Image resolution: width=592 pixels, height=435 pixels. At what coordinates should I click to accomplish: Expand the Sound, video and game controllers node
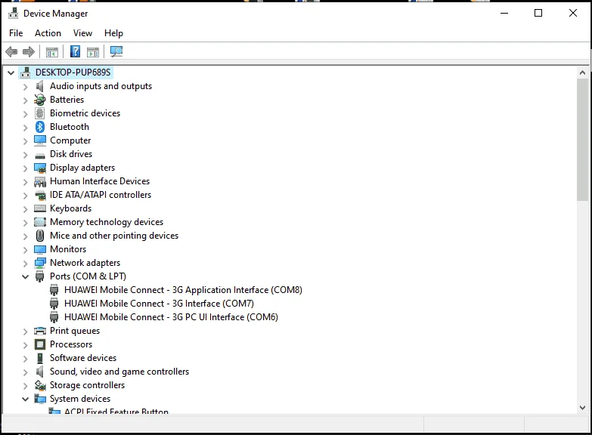pos(25,372)
